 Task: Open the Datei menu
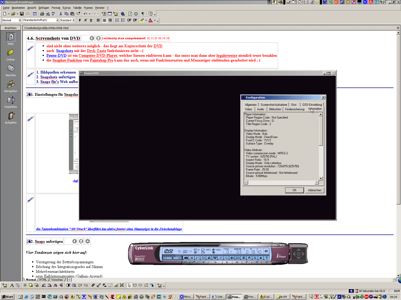tap(6, 8)
